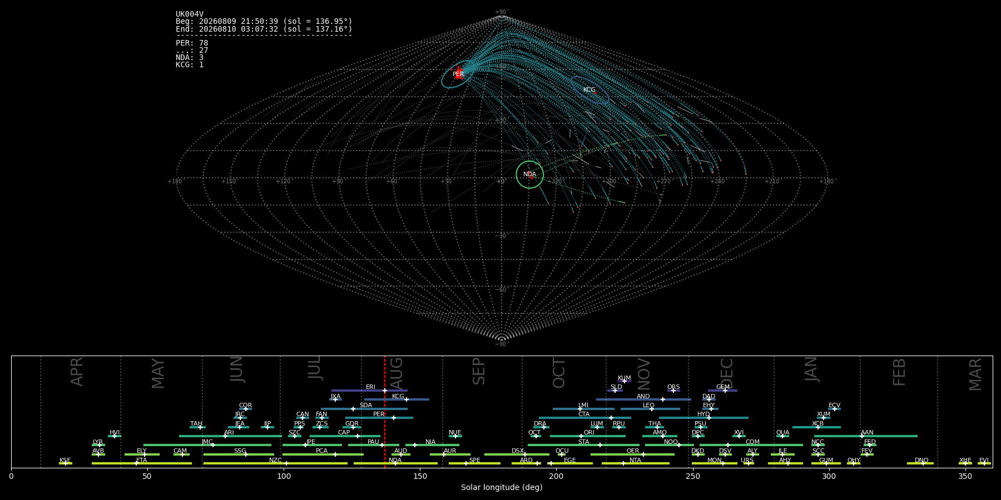Click the NTA shower bar
The image size is (1001, 500).
pos(636,463)
